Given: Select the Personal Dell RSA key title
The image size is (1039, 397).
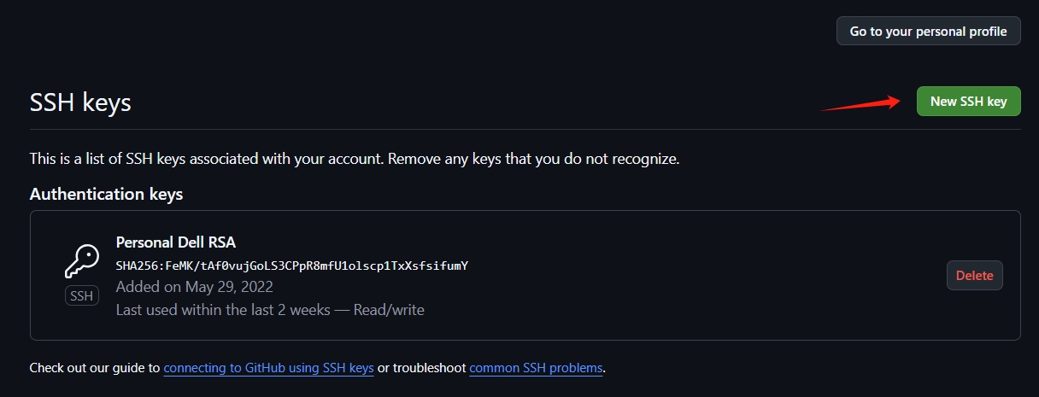Looking at the screenshot, I should [x=176, y=242].
